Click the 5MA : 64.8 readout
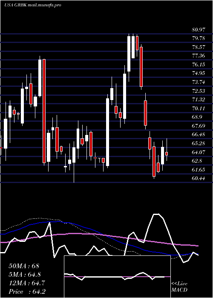This screenshot has width=213, height=298. [x=25, y=275]
